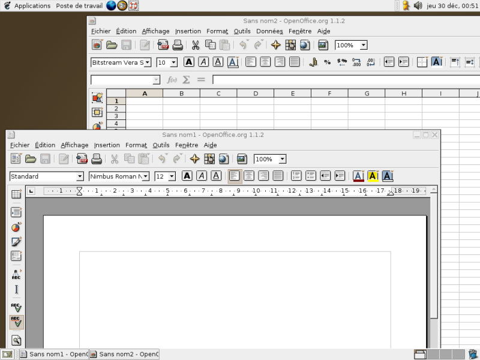The width and height of the screenshot is (480, 360).
Task: Run Spellcheck from the Writer sidebar
Action: tap(16, 307)
